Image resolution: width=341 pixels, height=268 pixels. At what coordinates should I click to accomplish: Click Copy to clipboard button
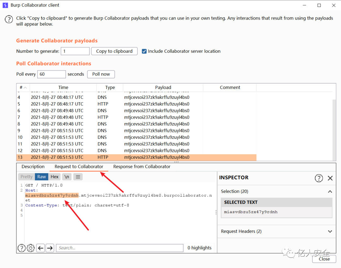(x=114, y=51)
